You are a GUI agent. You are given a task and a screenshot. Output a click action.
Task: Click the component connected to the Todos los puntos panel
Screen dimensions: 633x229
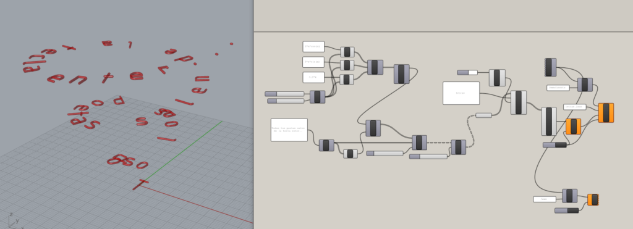click(x=326, y=146)
